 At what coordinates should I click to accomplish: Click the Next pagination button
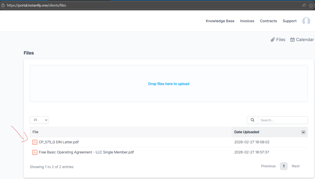(295, 166)
